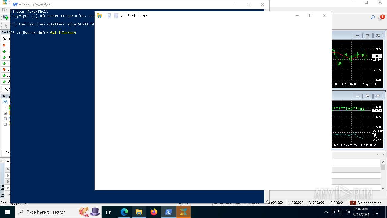This screenshot has height=218, width=387.
Task: Click the 1.3891 current price label on chart
Action: [376, 56]
